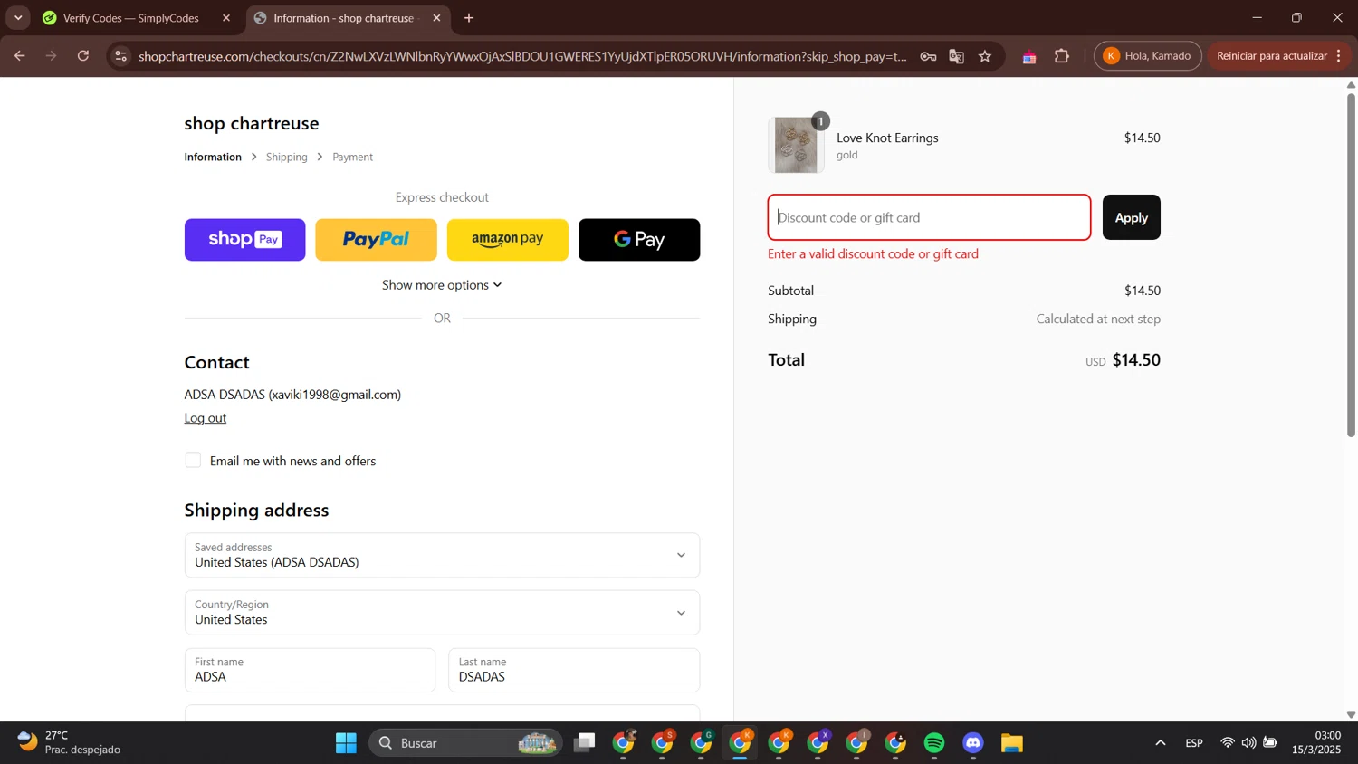Open Spotify from the taskbar
This screenshot has width=1358, height=764.
[x=934, y=743]
